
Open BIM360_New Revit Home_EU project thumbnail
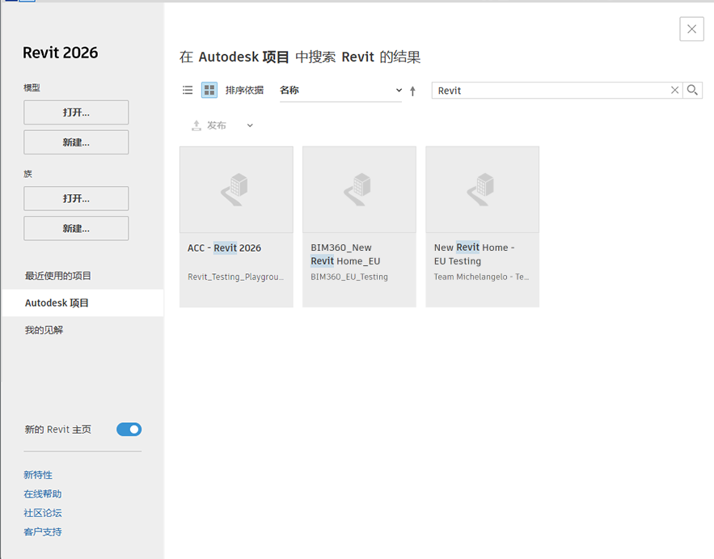click(x=359, y=189)
